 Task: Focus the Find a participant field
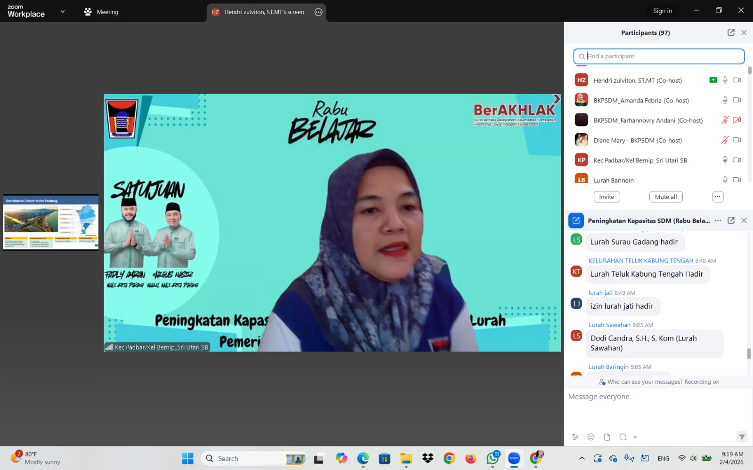(x=659, y=56)
